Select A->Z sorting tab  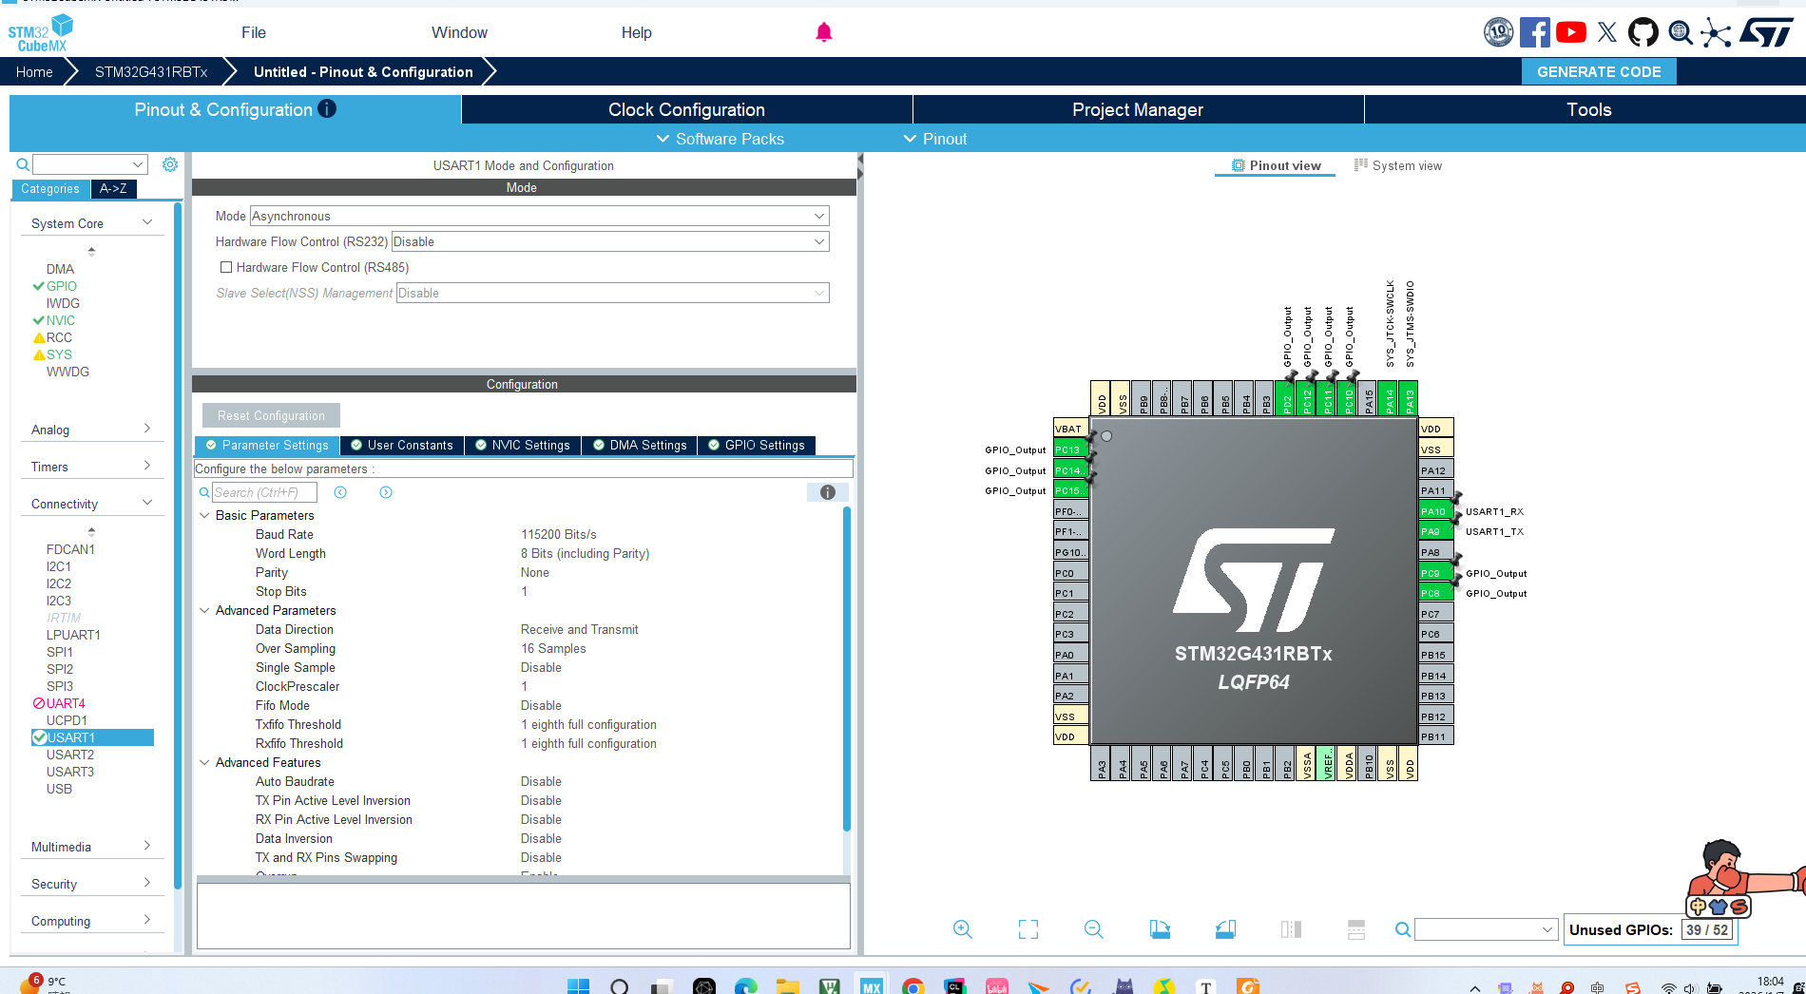[113, 188]
